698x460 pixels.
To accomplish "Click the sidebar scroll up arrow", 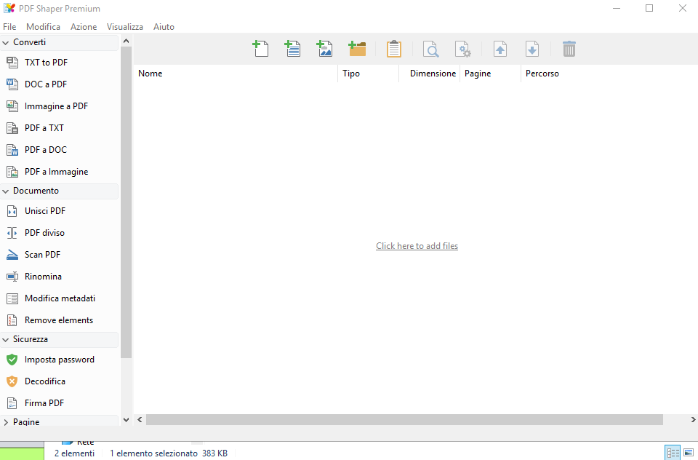I will (x=126, y=41).
